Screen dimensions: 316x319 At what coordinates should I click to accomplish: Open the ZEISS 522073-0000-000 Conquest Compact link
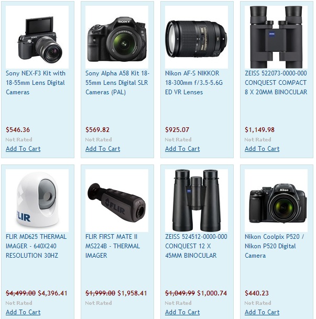click(x=276, y=83)
